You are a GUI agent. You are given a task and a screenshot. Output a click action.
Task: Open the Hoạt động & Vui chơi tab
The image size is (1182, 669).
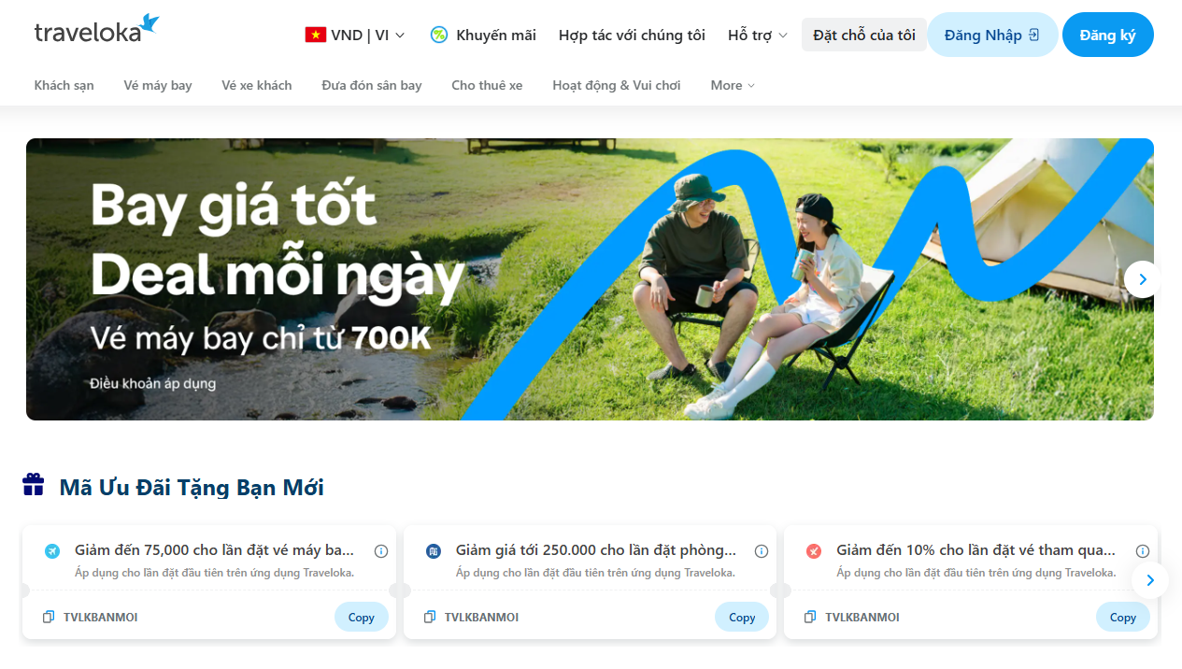pos(617,85)
